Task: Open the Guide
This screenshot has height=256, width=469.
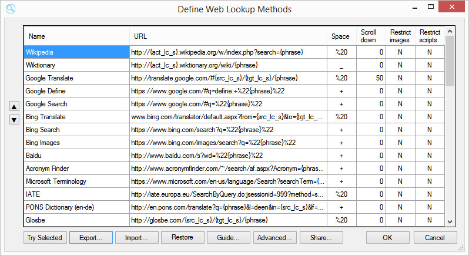Action: [x=229, y=238]
